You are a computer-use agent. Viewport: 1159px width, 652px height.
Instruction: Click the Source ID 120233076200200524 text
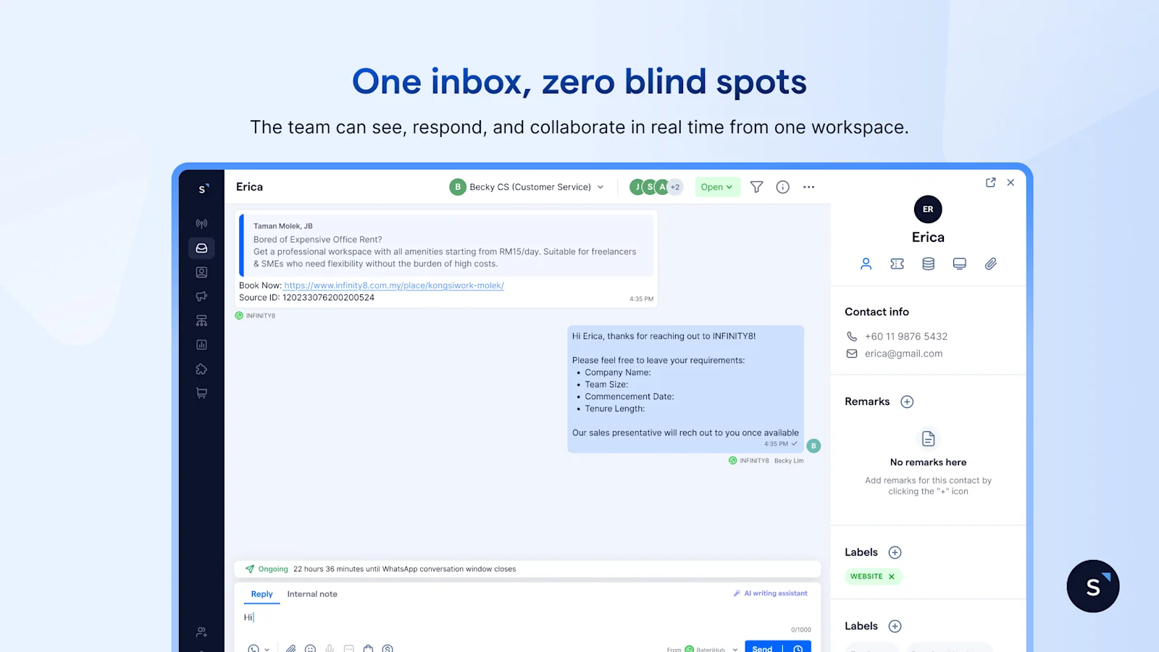306,298
